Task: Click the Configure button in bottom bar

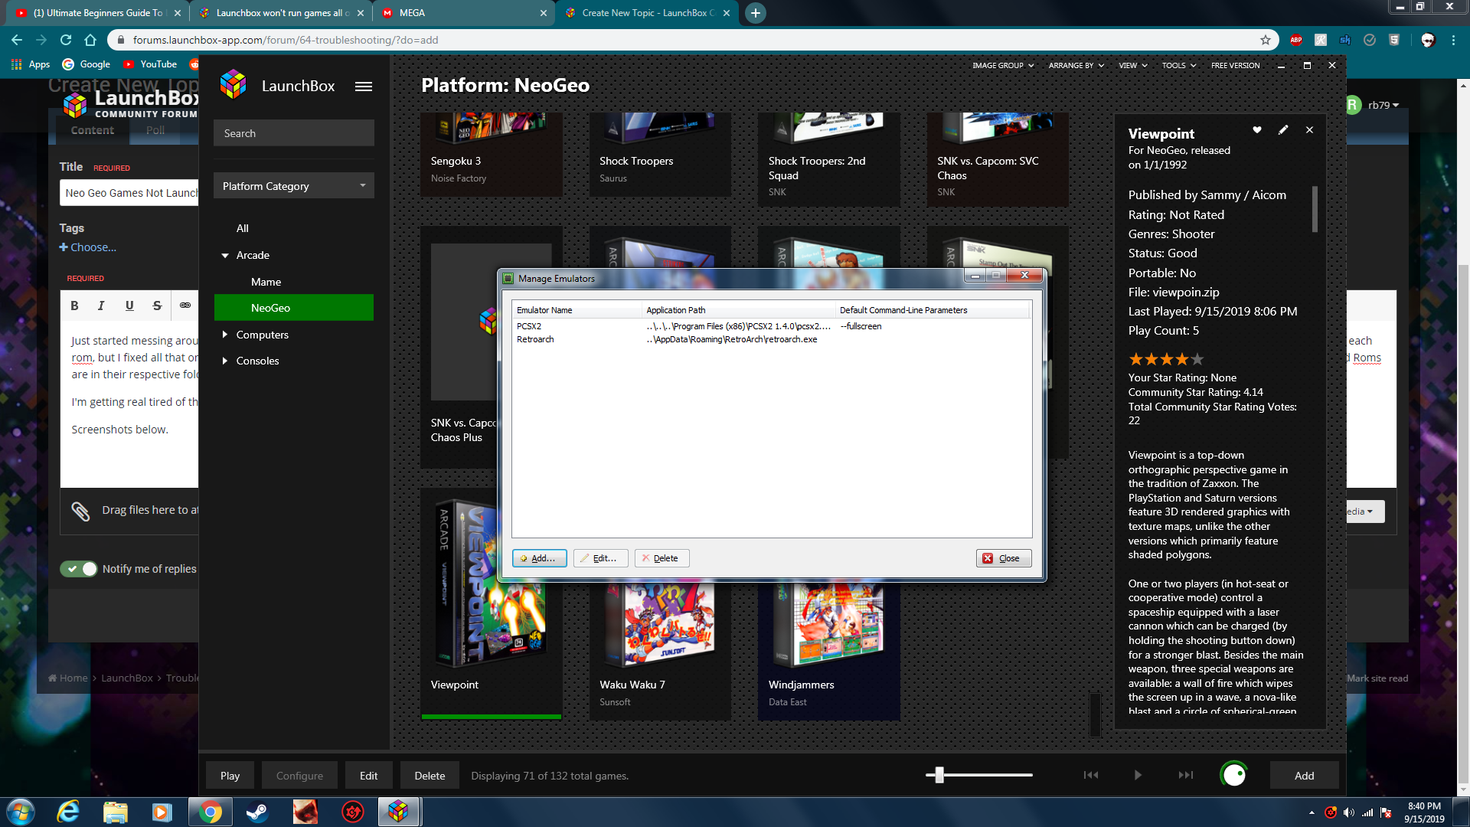Action: pos(299,776)
